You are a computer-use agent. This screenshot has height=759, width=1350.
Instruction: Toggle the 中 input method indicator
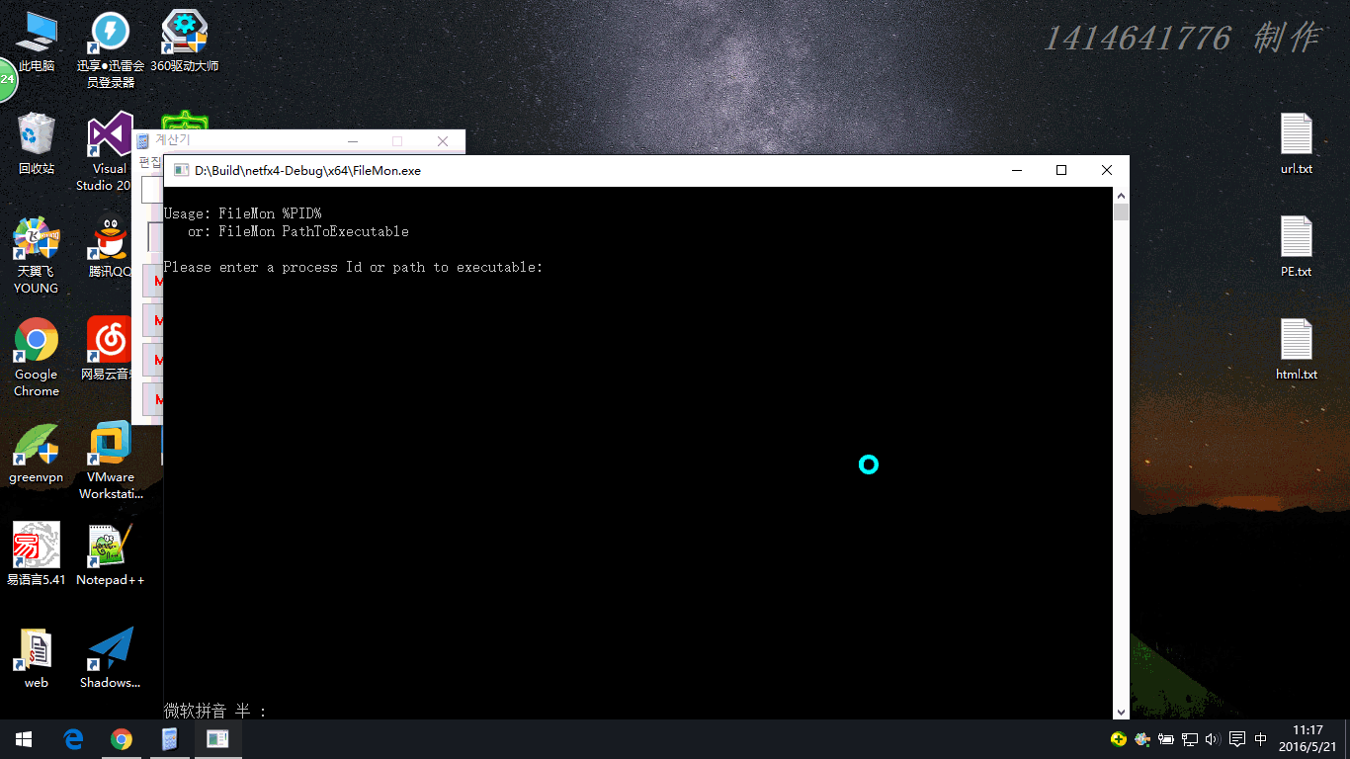click(x=1261, y=739)
